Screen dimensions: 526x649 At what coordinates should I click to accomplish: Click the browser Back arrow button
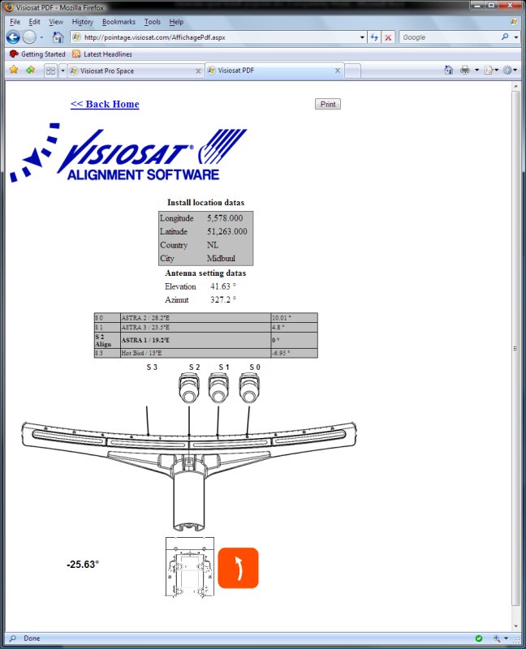click(x=13, y=37)
